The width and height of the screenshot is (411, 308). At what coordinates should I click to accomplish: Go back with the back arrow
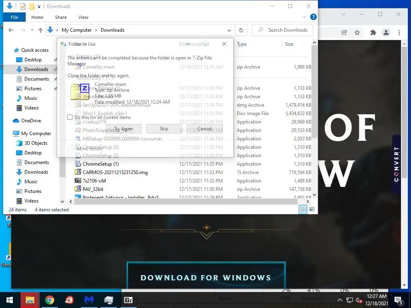click(x=11, y=30)
